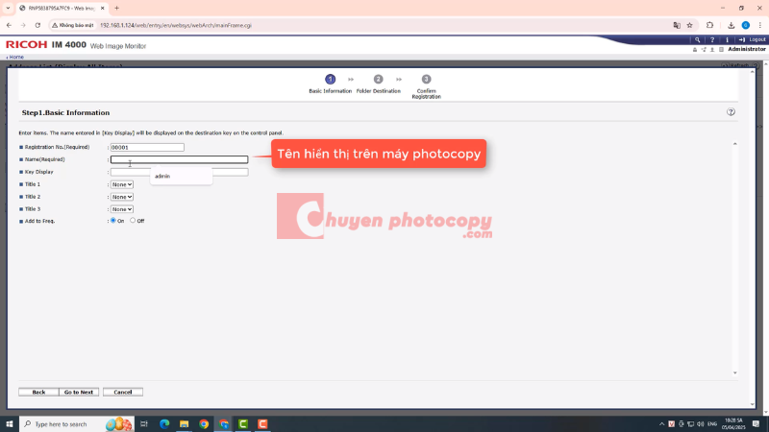The height and width of the screenshot is (432, 769).
Task: Open the Title 2 dropdown
Action: pyautogui.click(x=122, y=197)
